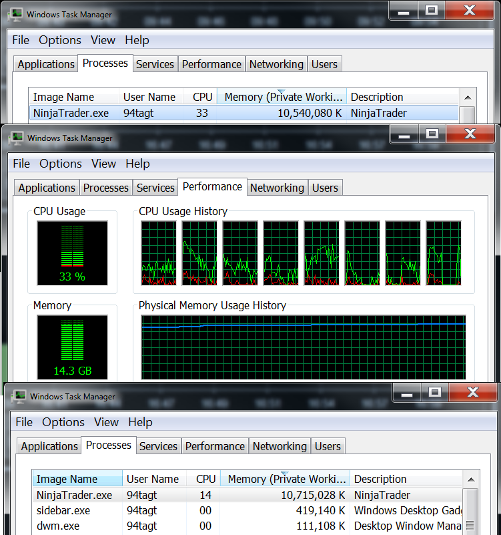Sort by CPU column in bottom window
The width and height of the screenshot is (501, 535).
tap(203, 479)
